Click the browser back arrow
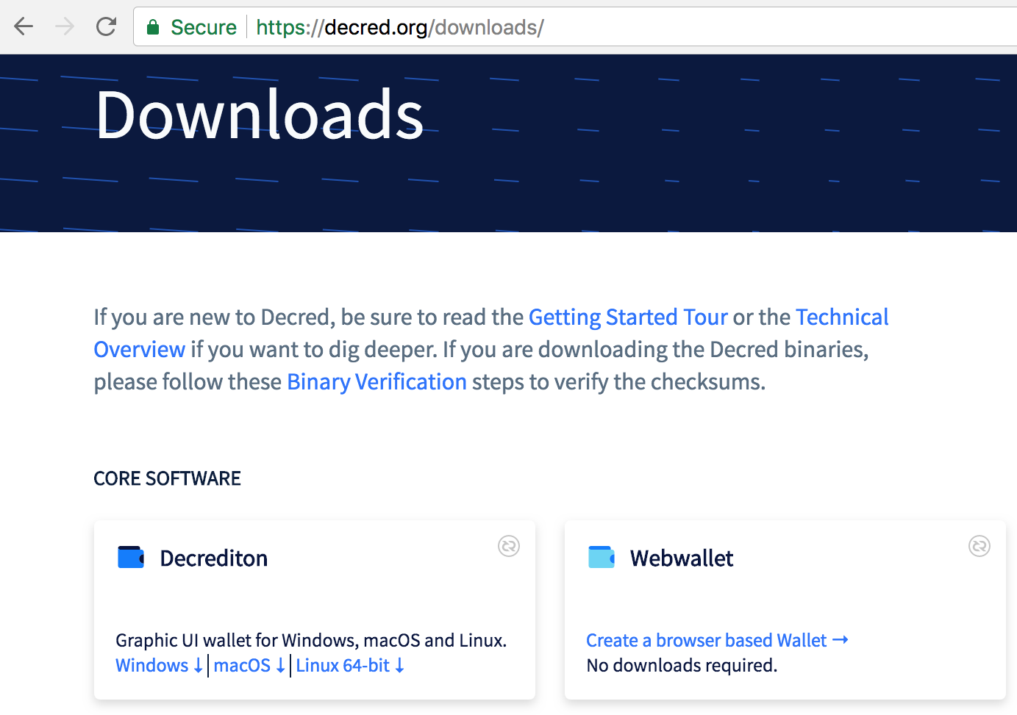Viewport: 1017px width, 715px height. pyautogui.click(x=24, y=27)
